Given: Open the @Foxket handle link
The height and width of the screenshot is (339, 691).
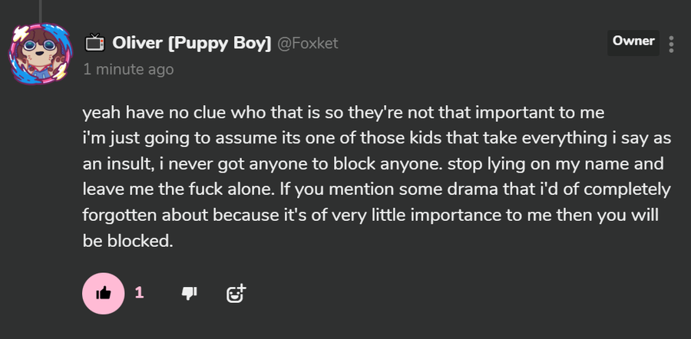Looking at the screenshot, I should [307, 44].
